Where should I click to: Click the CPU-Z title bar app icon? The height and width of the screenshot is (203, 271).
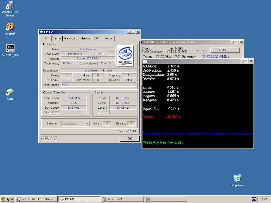(41, 32)
